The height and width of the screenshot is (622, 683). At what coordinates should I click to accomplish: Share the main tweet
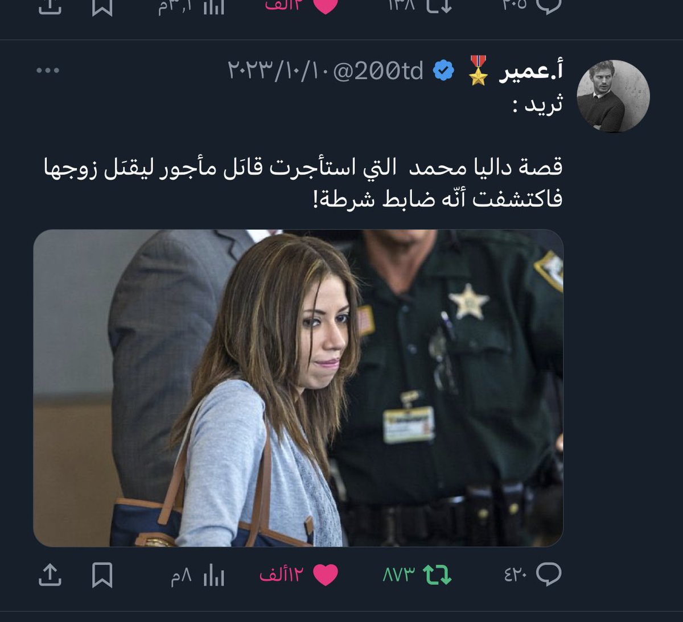point(50,575)
